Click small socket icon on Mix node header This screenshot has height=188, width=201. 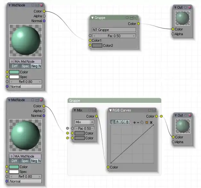point(90,110)
